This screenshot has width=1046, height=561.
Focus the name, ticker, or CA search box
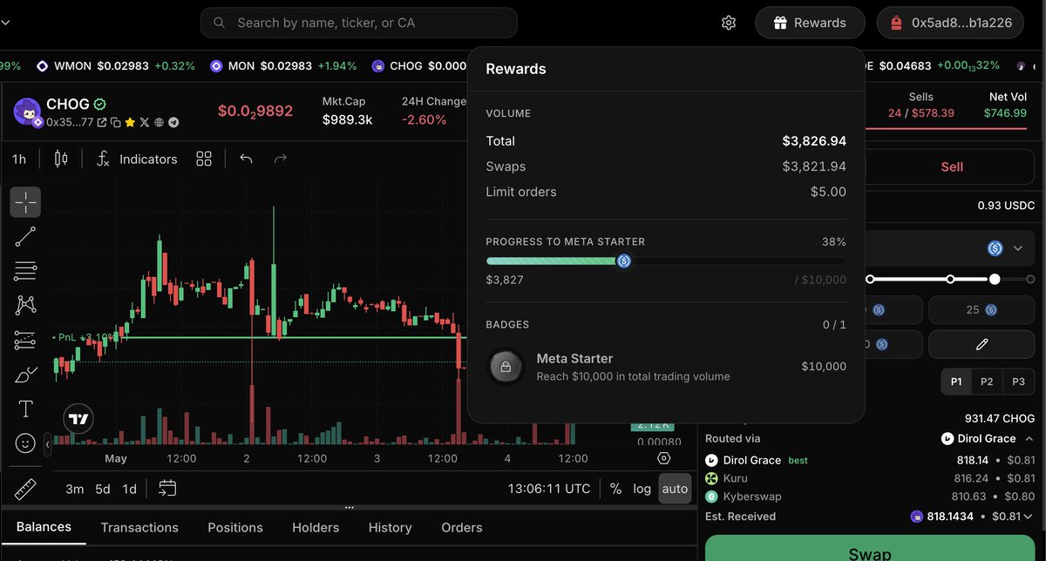pos(359,23)
